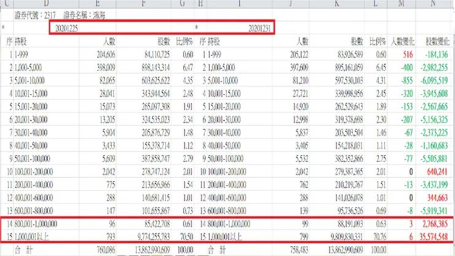Click the 10,001-15,000 range in left table
The image size is (455, 256).
click(x=31, y=94)
